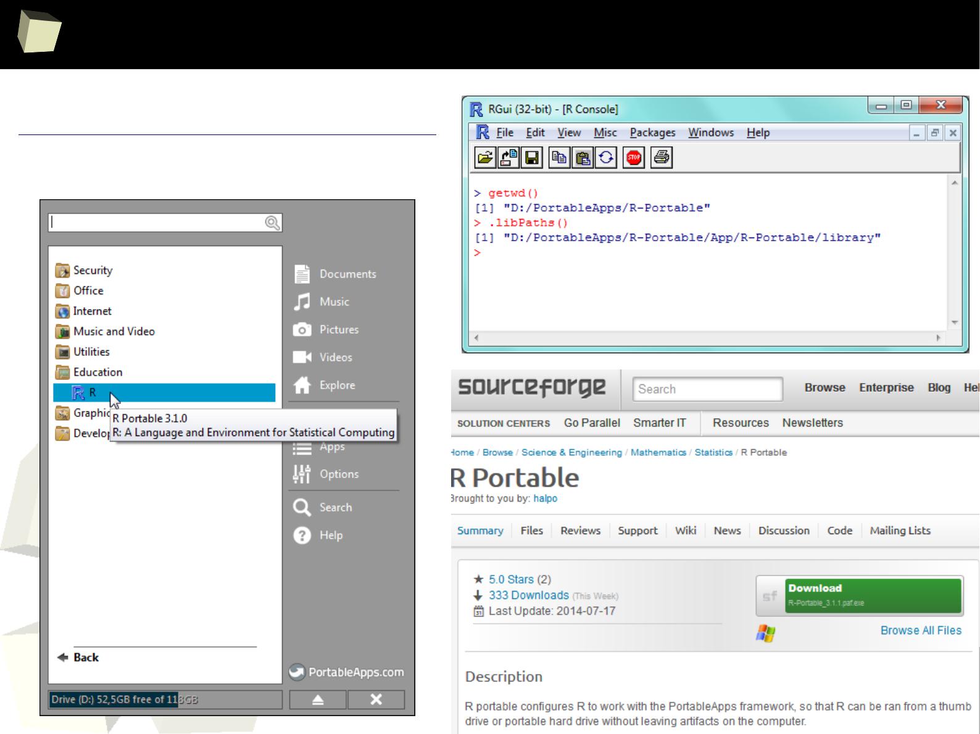Click Blog in SourceForge header
The height and width of the screenshot is (734, 980).
[x=939, y=387]
